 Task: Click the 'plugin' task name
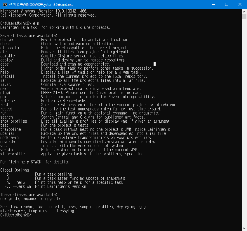pyautogui.click(x=6, y=93)
